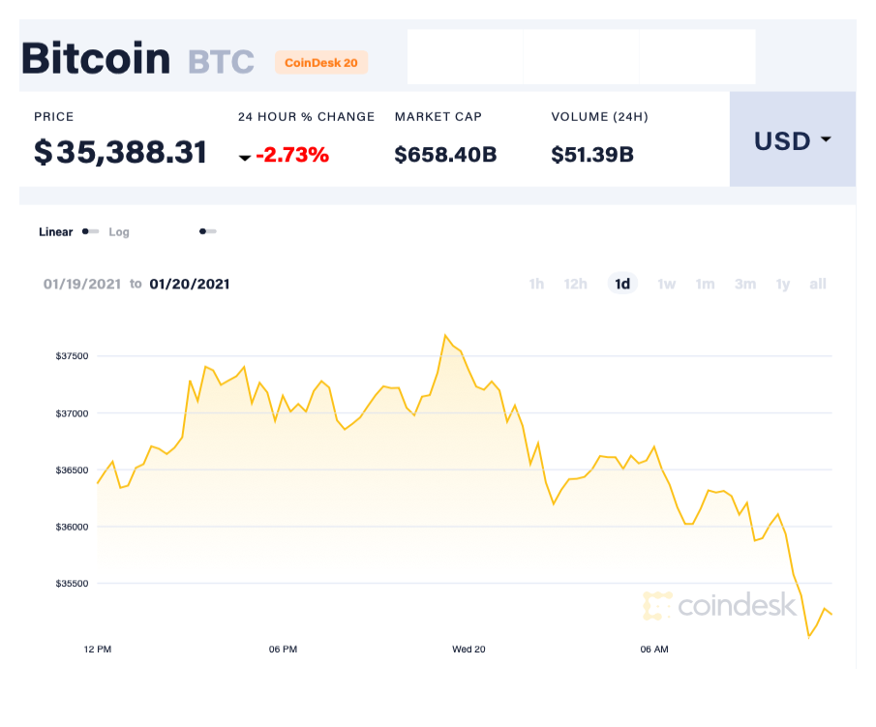Click the caret next to USD
876x727 pixels.
(826, 140)
